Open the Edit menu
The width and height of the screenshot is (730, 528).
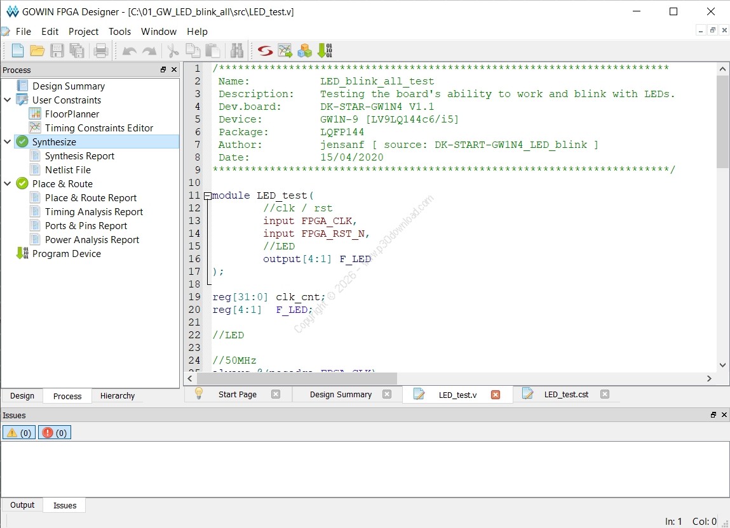coord(50,31)
